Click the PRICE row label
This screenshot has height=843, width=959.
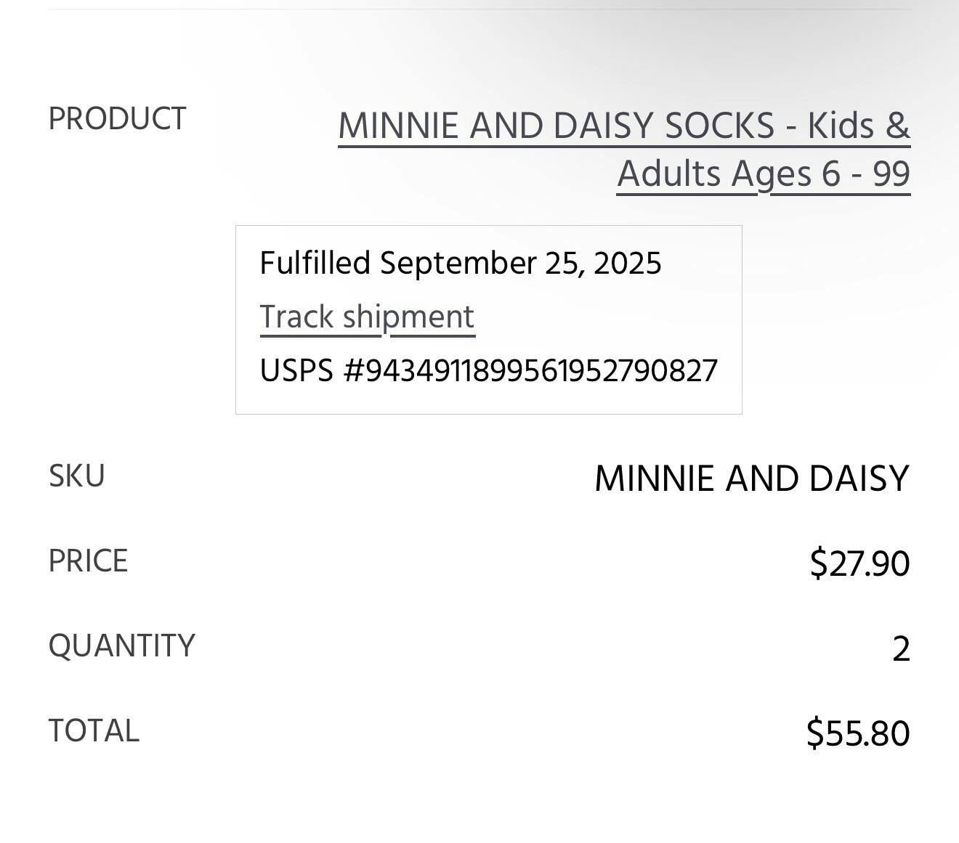[x=88, y=561]
